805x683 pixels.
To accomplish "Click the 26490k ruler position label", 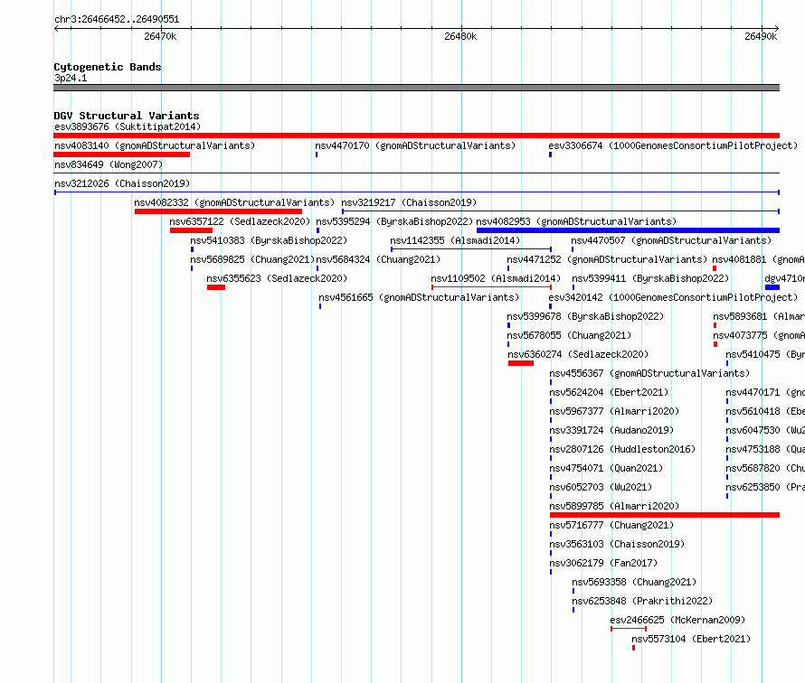I will click(761, 36).
